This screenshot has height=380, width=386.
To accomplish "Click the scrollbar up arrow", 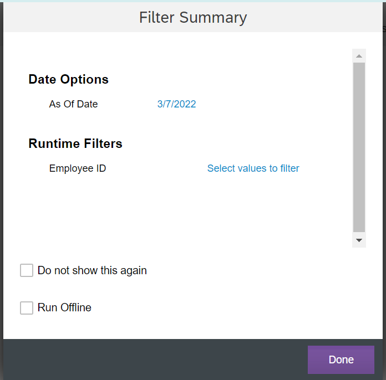I will [359, 56].
